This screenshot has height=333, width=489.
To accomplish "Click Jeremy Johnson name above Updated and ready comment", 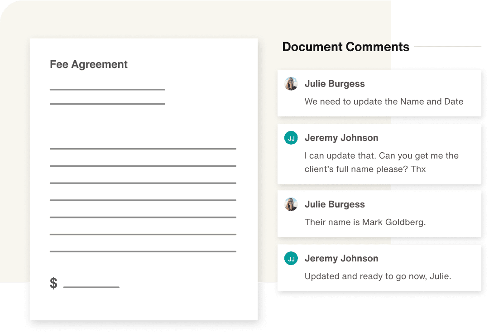I will point(341,258).
